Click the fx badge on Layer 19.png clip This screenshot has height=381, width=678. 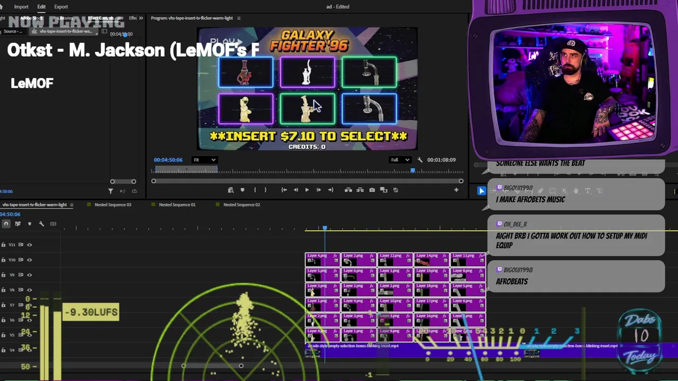pos(444,271)
